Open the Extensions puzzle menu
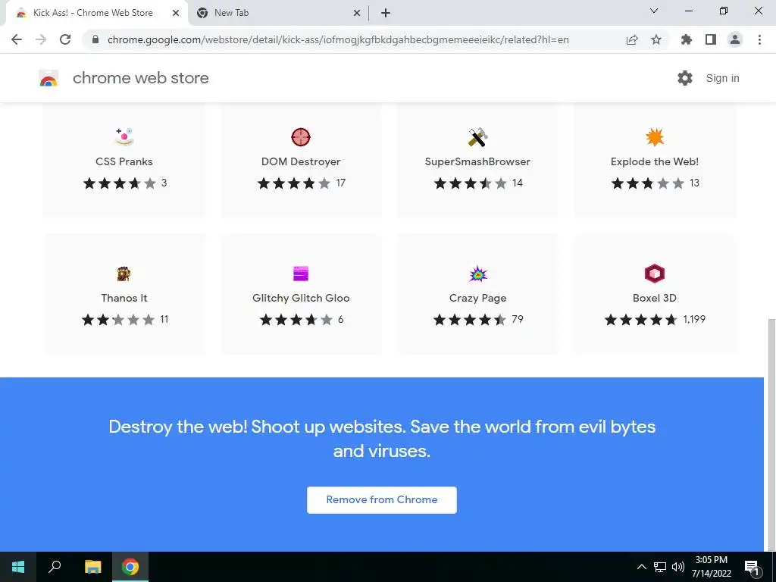The height and width of the screenshot is (582, 776). point(687,39)
